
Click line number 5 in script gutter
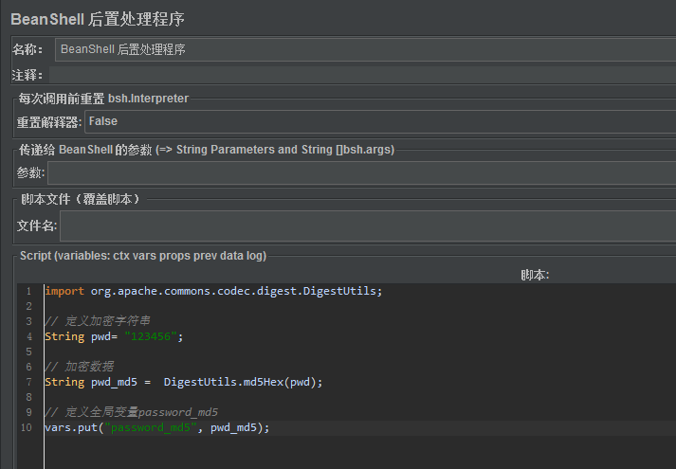tap(28, 352)
